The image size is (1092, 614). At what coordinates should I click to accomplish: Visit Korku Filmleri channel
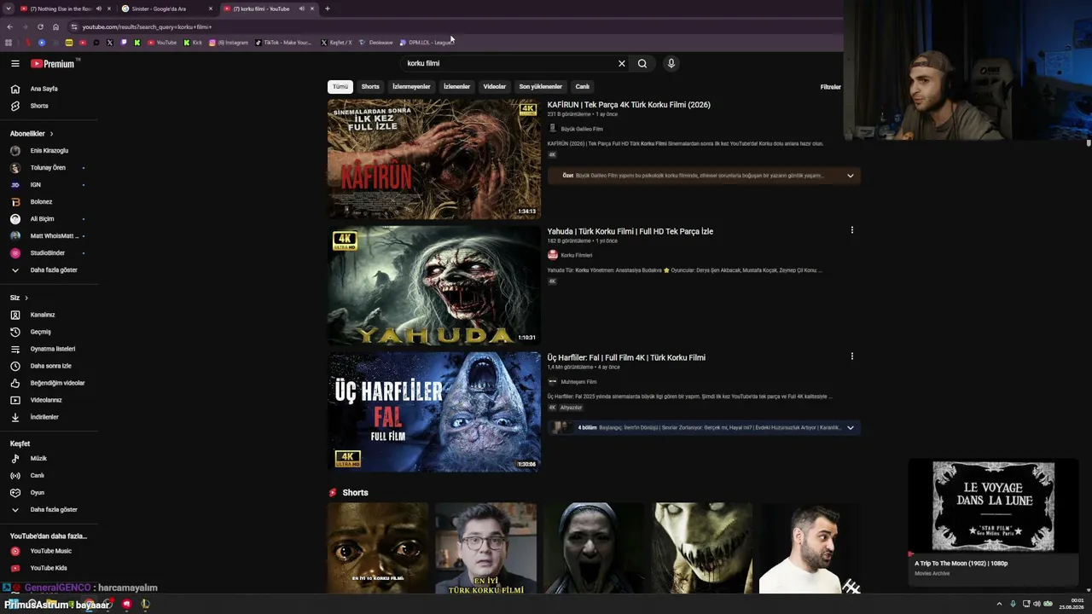576,255
